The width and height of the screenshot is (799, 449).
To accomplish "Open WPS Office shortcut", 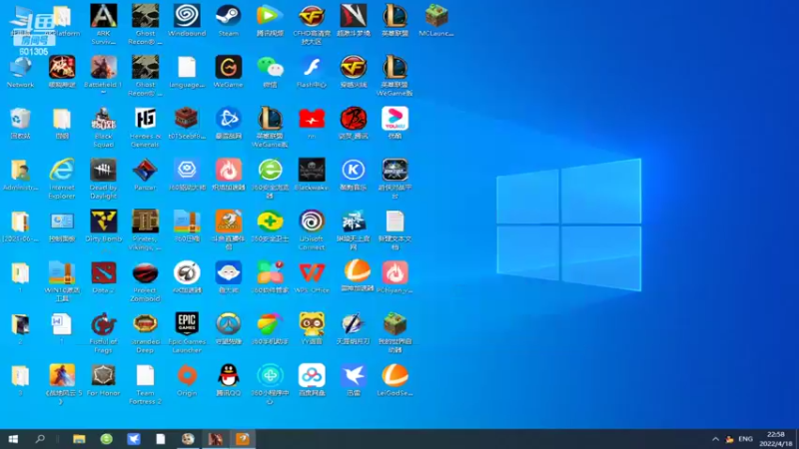I will [x=312, y=277].
